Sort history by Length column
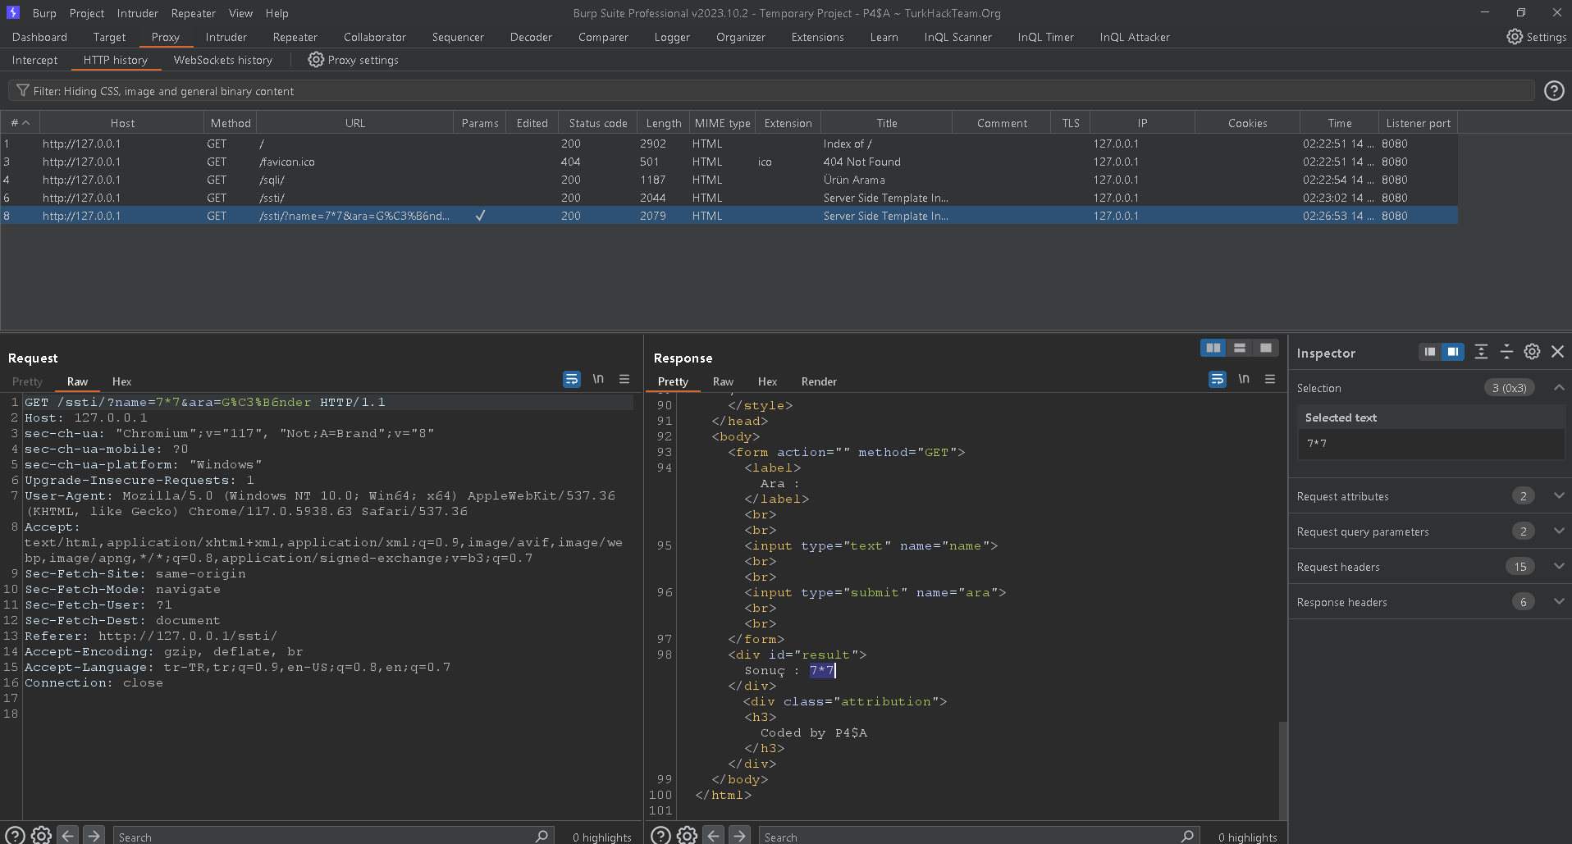1572x844 pixels. pos(663,123)
